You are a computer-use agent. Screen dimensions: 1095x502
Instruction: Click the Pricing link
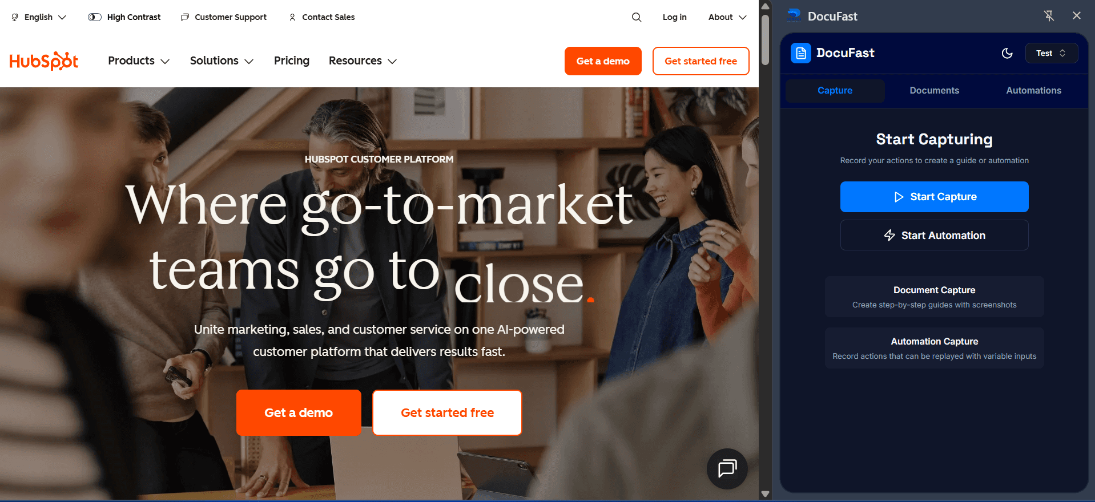click(292, 60)
